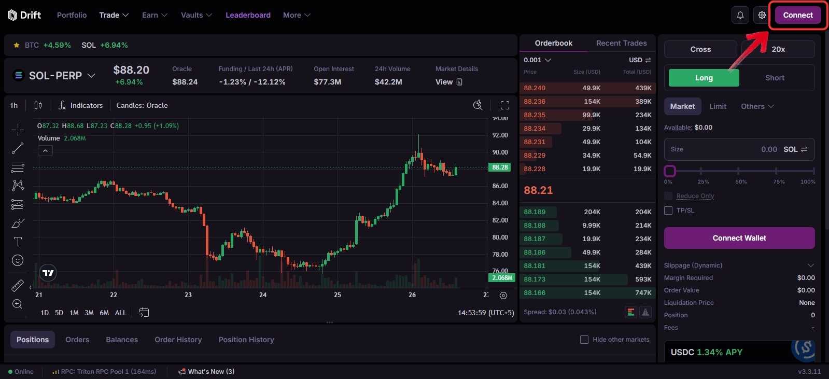Show the orderbook depth chart view
This screenshot has height=379, width=829.
(x=645, y=312)
